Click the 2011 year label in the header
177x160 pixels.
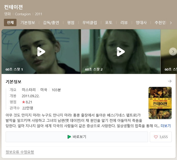38,14
